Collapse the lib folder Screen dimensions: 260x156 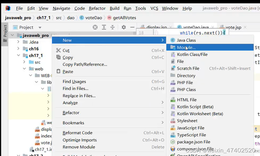[x=36, y=82]
